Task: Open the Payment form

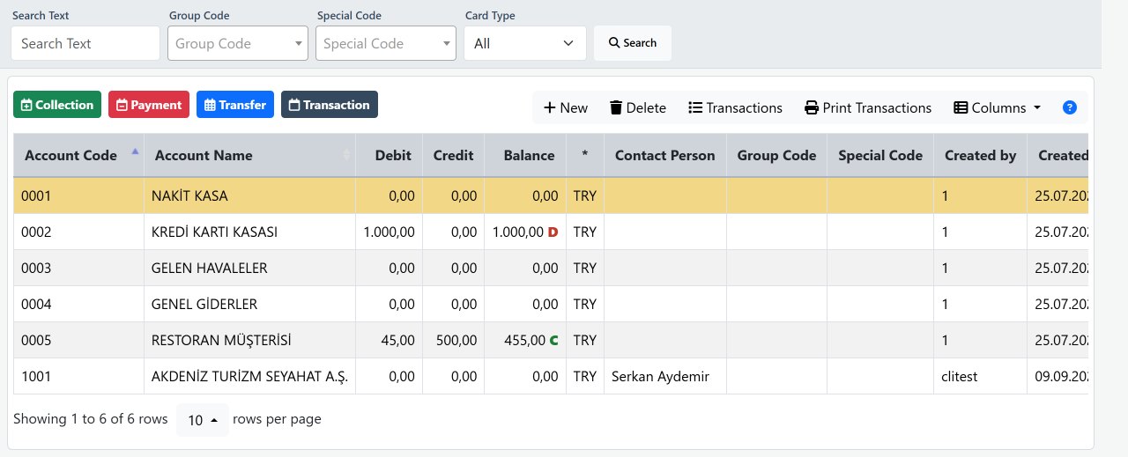Action: tap(149, 105)
